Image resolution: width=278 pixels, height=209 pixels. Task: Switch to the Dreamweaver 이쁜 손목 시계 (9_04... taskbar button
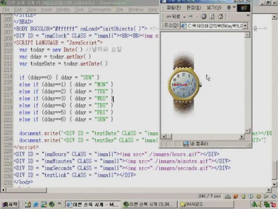tap(150, 205)
